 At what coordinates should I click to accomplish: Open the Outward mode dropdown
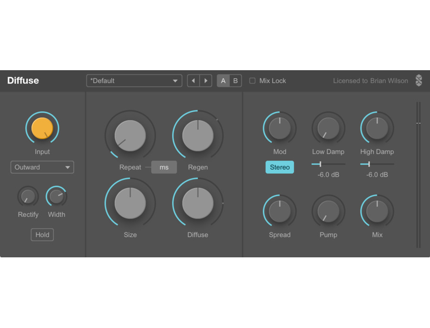click(x=42, y=167)
